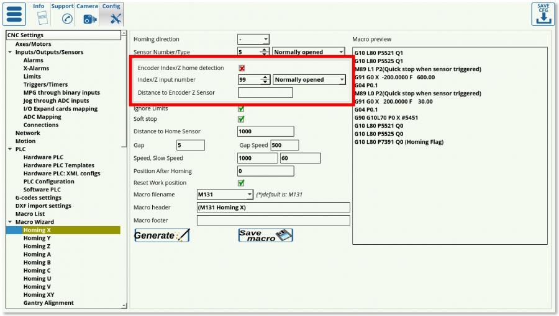
Task: Open the Homing direction dropdown
Action: (x=253, y=39)
